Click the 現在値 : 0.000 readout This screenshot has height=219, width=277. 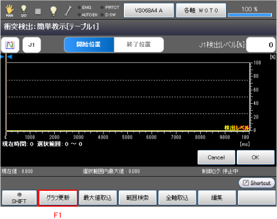[x=17, y=171]
